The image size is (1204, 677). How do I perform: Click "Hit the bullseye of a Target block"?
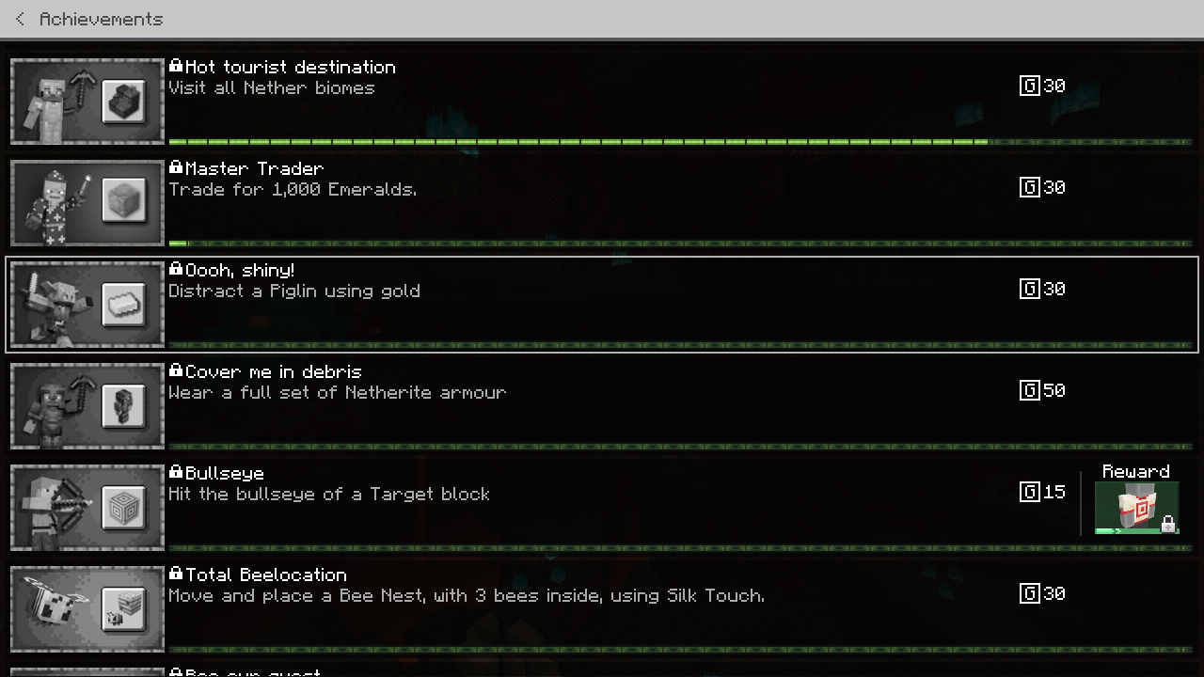click(x=329, y=494)
